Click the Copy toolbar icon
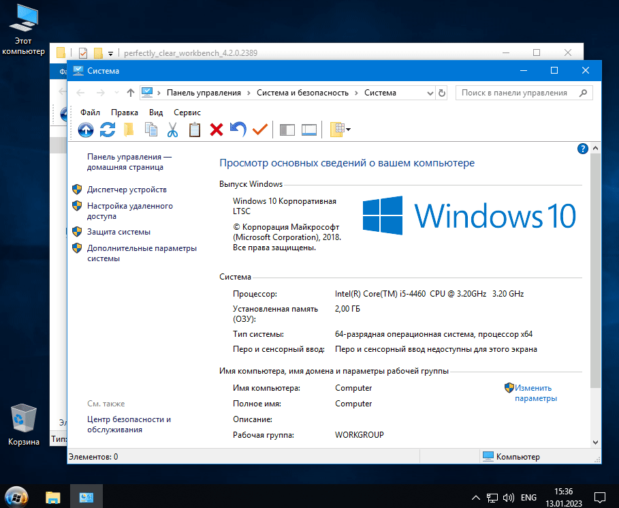This screenshot has height=508, width=619. click(150, 130)
